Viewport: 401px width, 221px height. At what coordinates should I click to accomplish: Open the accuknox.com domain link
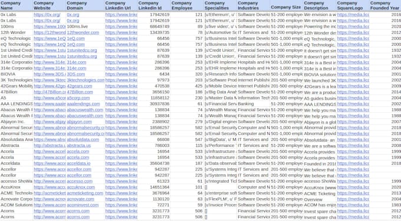coord(81,187)
